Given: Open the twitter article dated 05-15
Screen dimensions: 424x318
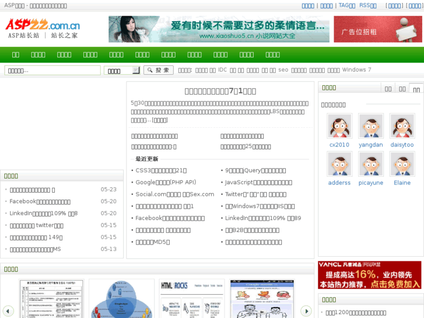Looking at the screenshot, I should pyautogui.click(x=37, y=225).
